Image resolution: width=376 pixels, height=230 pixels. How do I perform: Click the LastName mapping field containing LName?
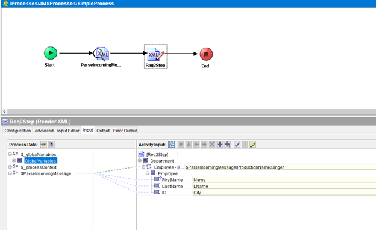[x=284, y=186]
